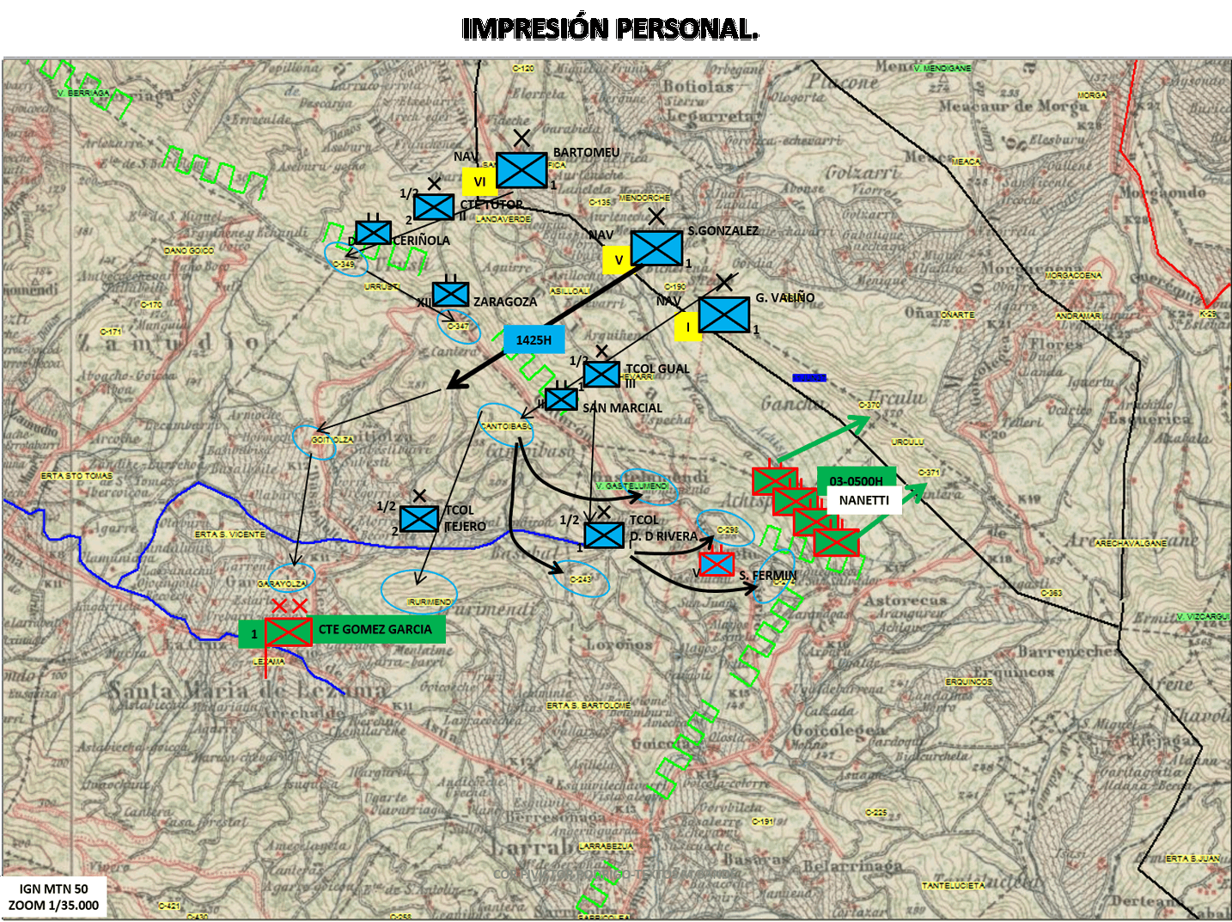Click the NANETTI white label box
The width and height of the screenshot is (1232, 922).
[x=864, y=500]
